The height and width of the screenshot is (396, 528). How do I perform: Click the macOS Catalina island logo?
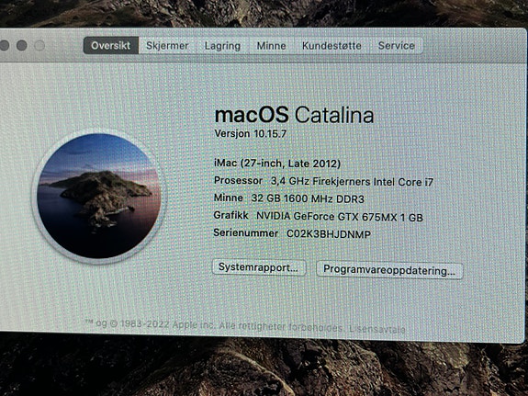click(x=97, y=196)
